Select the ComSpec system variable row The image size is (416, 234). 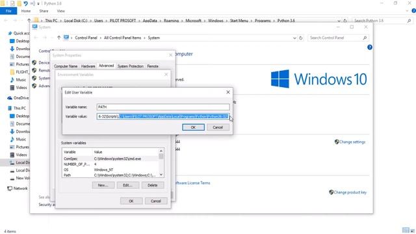tap(110, 159)
